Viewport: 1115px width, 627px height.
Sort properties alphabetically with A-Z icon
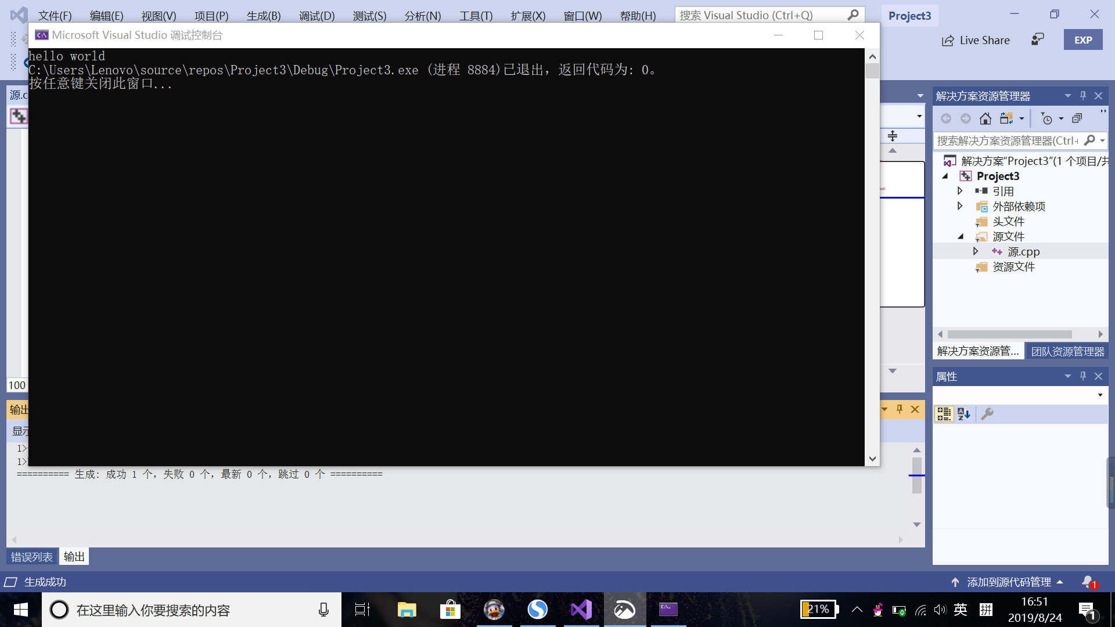964,414
